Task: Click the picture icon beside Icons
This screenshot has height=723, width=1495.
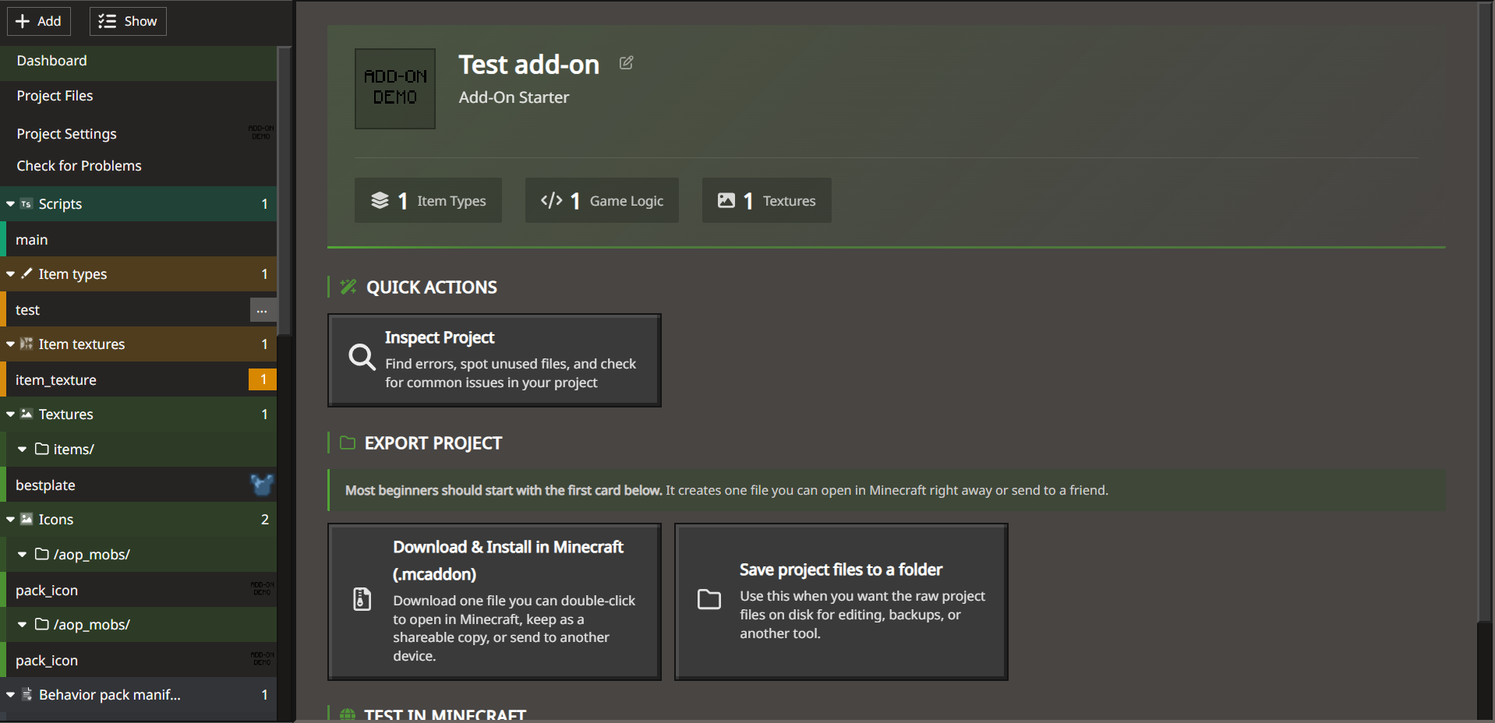Action: (x=27, y=519)
